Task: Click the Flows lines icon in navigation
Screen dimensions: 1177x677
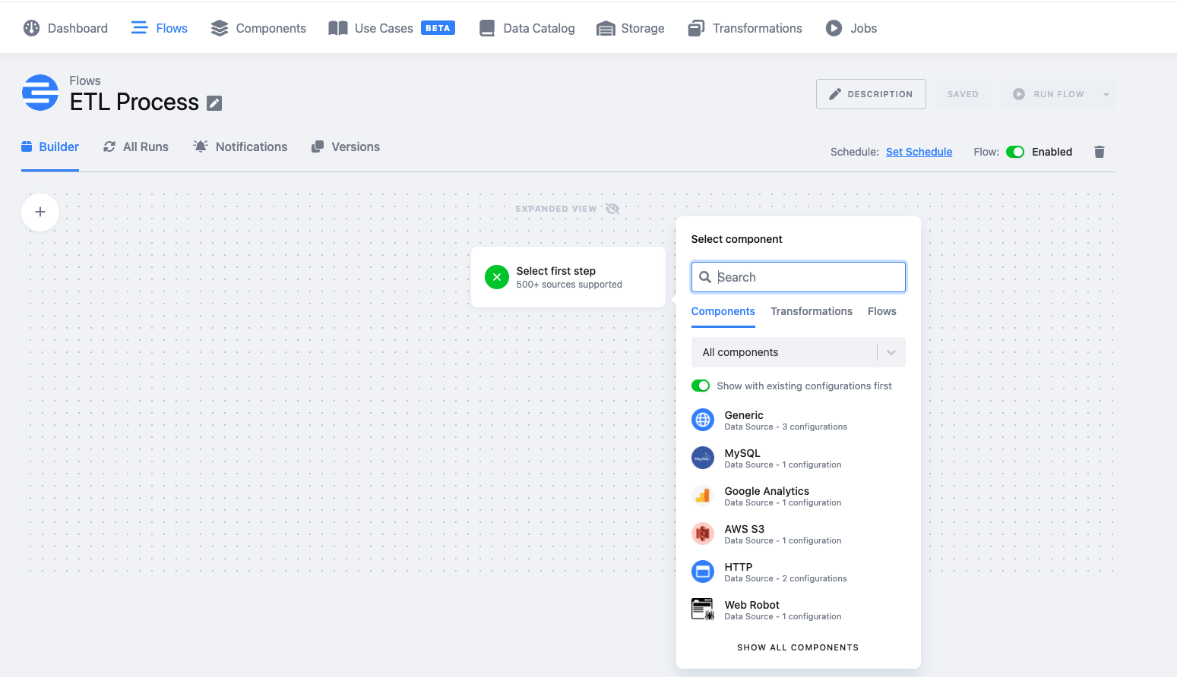Action: [x=140, y=28]
